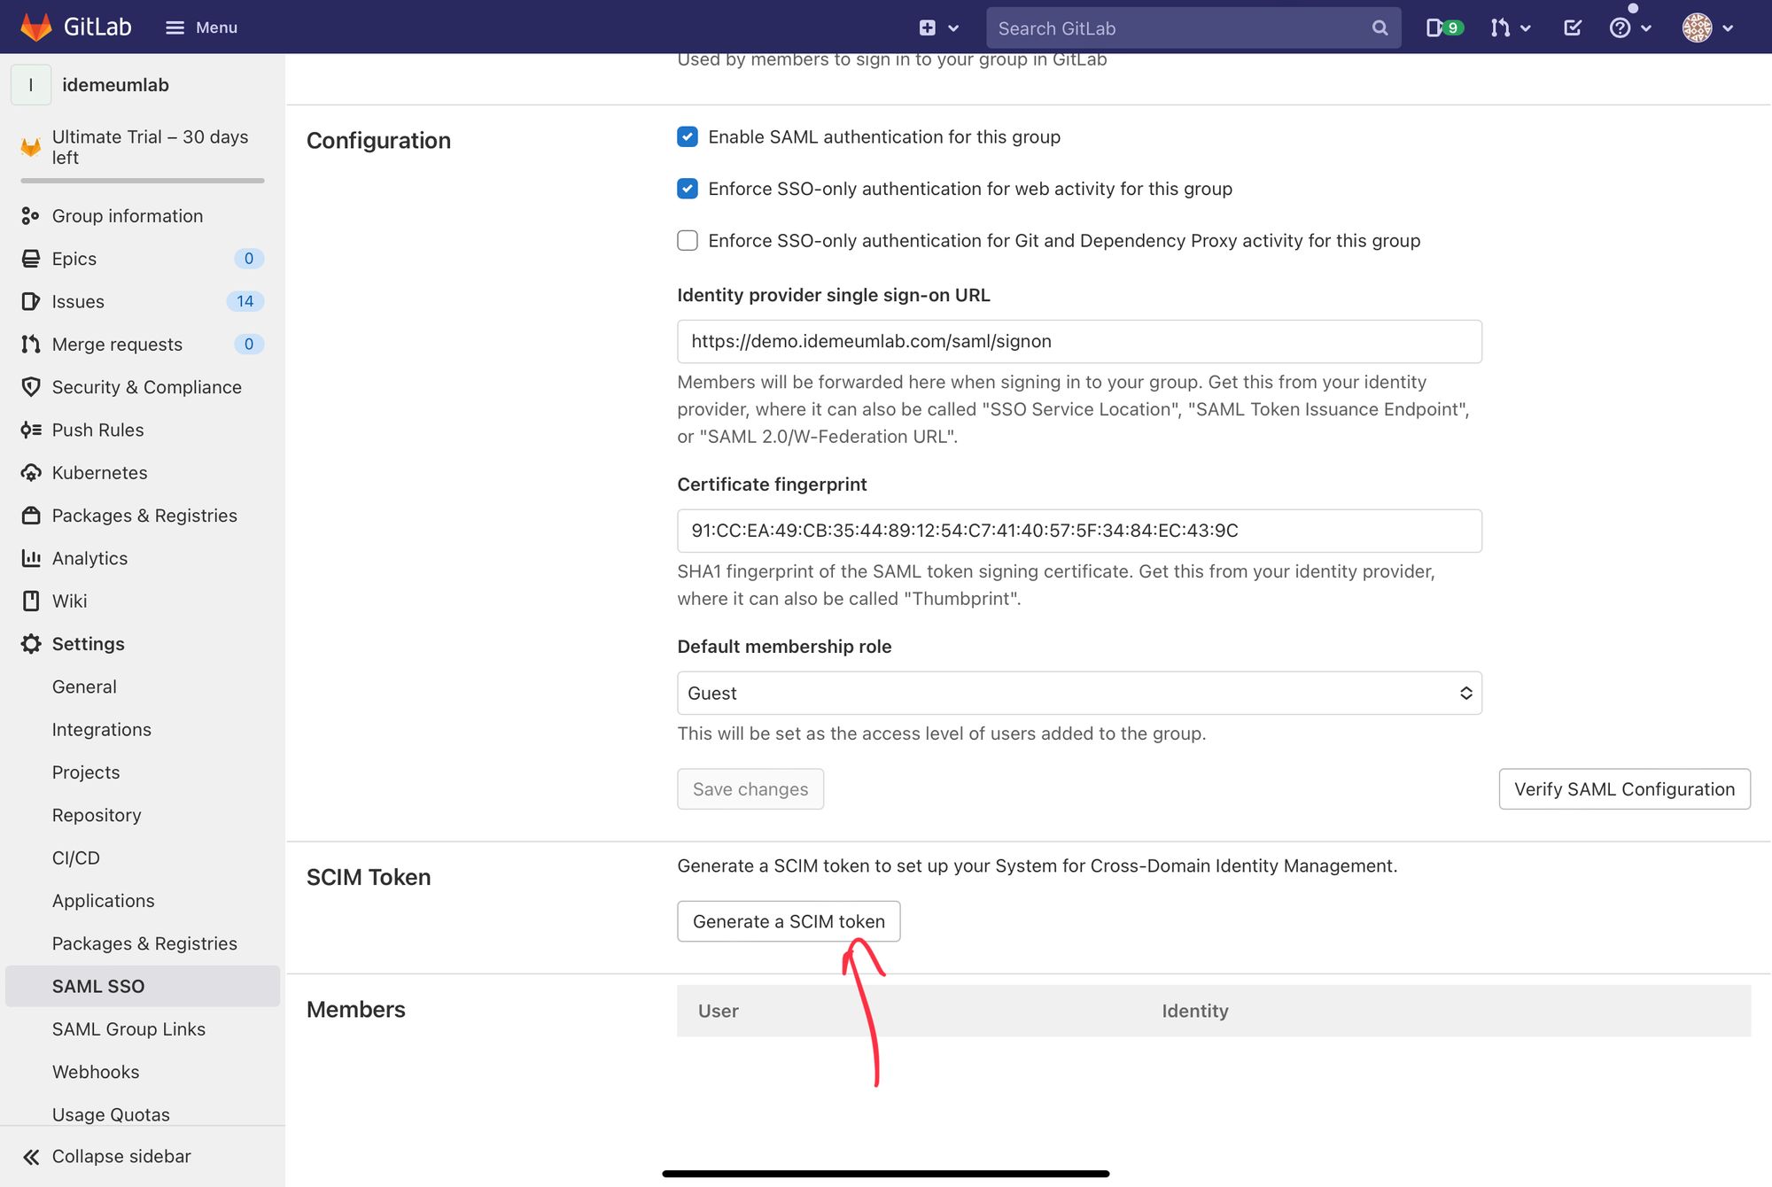Click the Security & Compliance shield icon
The image size is (1772, 1187).
pos(30,387)
